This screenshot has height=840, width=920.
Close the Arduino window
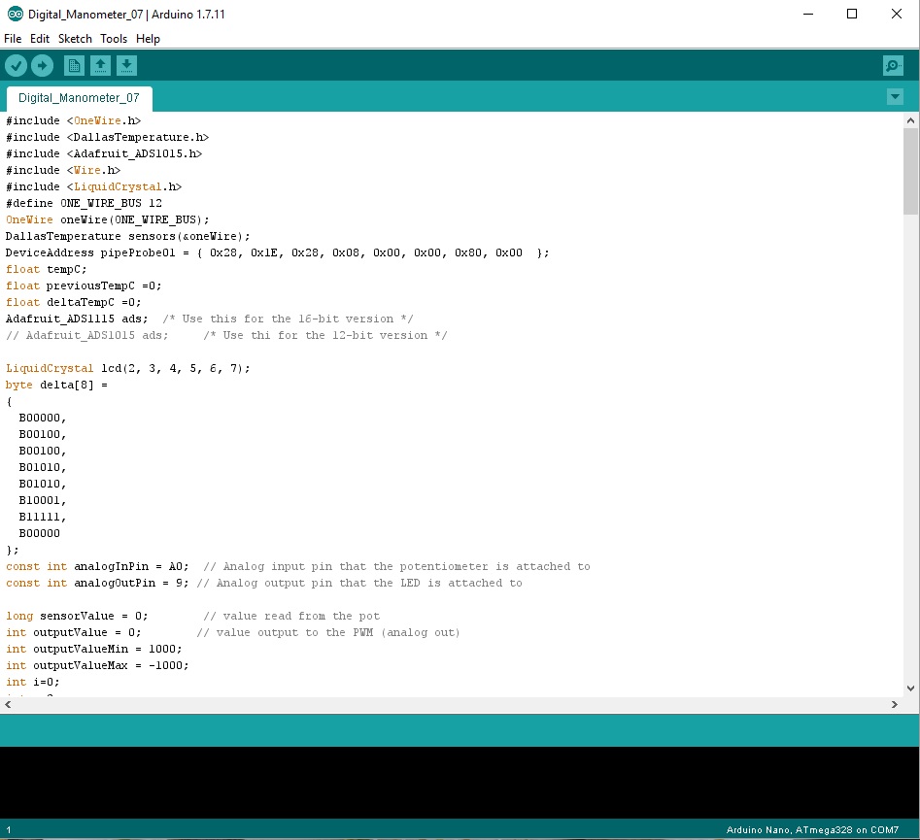(x=897, y=14)
